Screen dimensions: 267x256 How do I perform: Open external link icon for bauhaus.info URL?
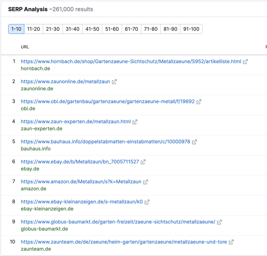click(195, 142)
